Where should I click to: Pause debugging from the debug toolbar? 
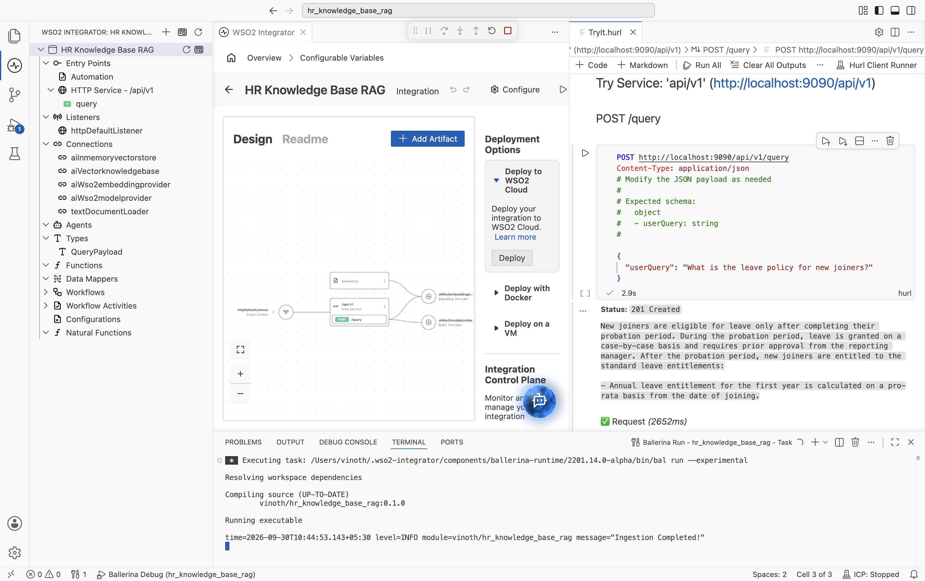click(x=428, y=31)
